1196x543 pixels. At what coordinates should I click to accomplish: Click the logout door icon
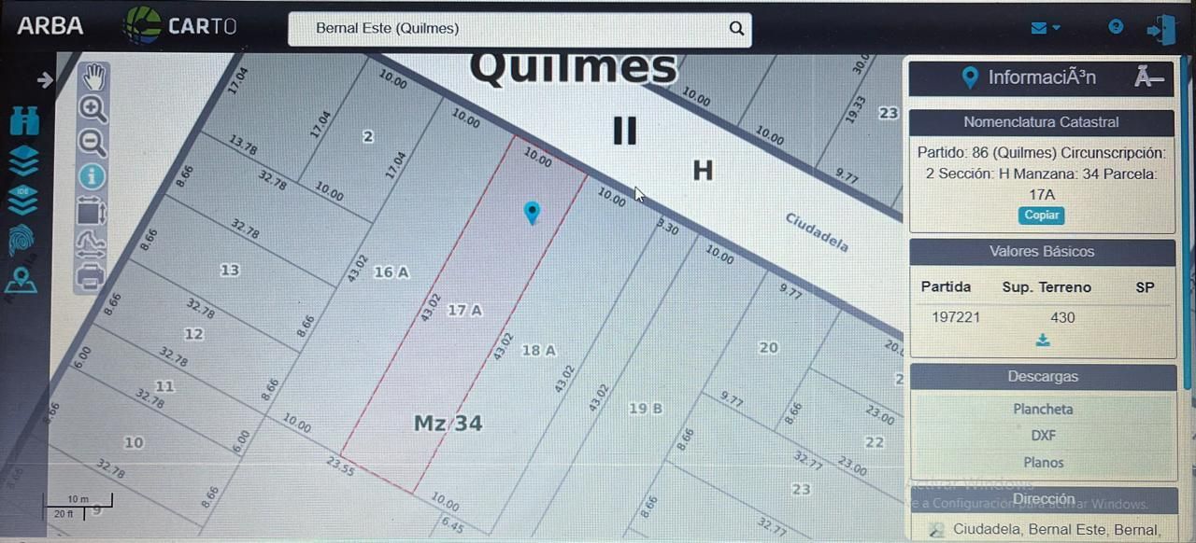coord(1161,29)
